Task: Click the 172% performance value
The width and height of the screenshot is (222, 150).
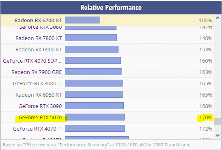Action: tap(206, 129)
